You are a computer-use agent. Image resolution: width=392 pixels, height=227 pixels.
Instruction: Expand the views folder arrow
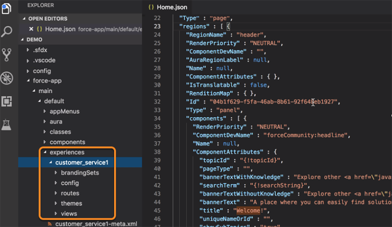(56, 214)
